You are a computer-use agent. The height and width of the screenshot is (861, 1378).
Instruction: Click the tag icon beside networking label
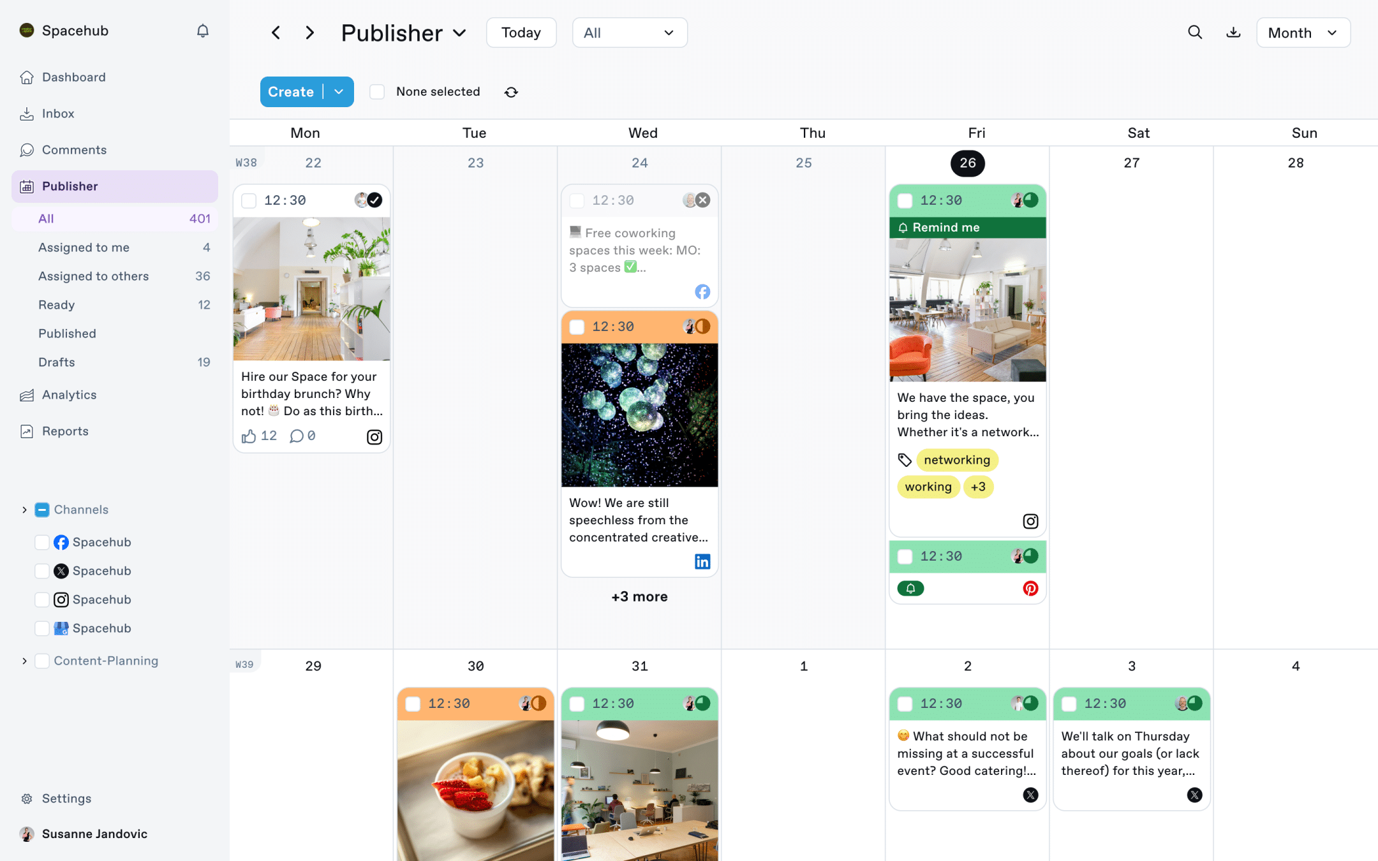905,460
